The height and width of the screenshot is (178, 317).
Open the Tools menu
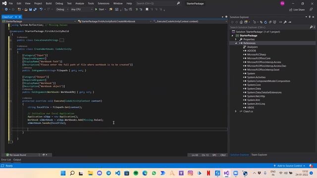(91, 3)
